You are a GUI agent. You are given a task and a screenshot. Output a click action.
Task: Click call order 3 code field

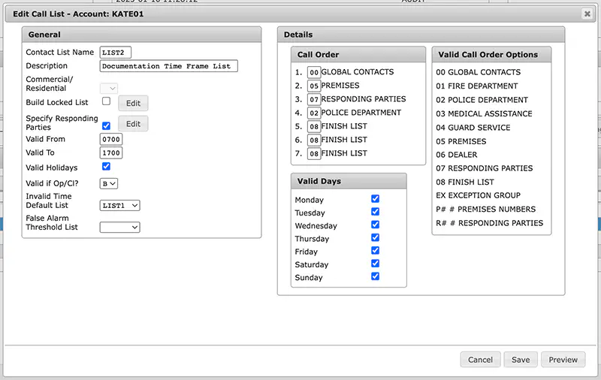[x=314, y=100]
